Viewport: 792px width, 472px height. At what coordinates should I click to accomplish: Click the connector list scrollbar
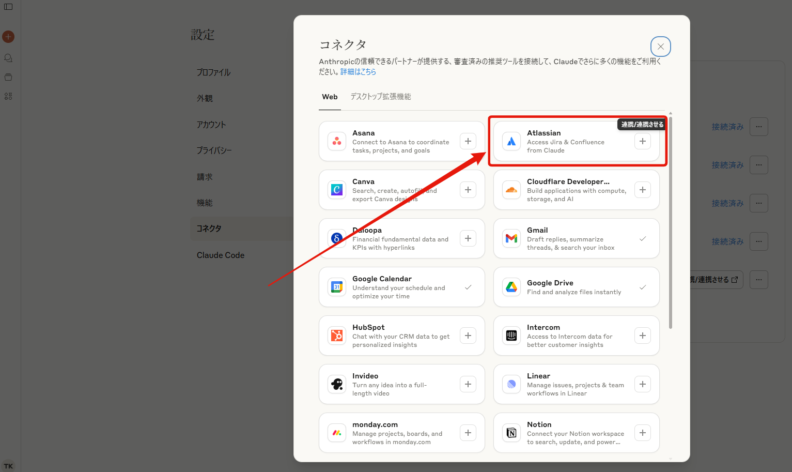tap(671, 222)
